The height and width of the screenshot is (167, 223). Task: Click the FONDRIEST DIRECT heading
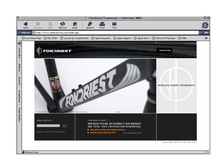tap(99, 121)
